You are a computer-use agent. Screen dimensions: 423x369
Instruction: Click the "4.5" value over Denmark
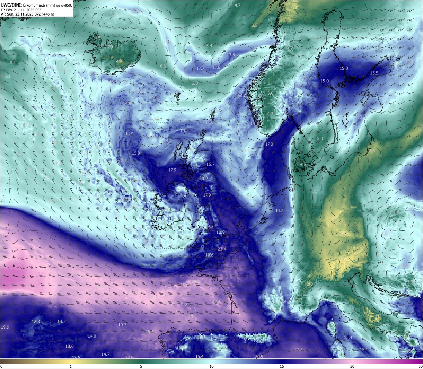(x=303, y=164)
